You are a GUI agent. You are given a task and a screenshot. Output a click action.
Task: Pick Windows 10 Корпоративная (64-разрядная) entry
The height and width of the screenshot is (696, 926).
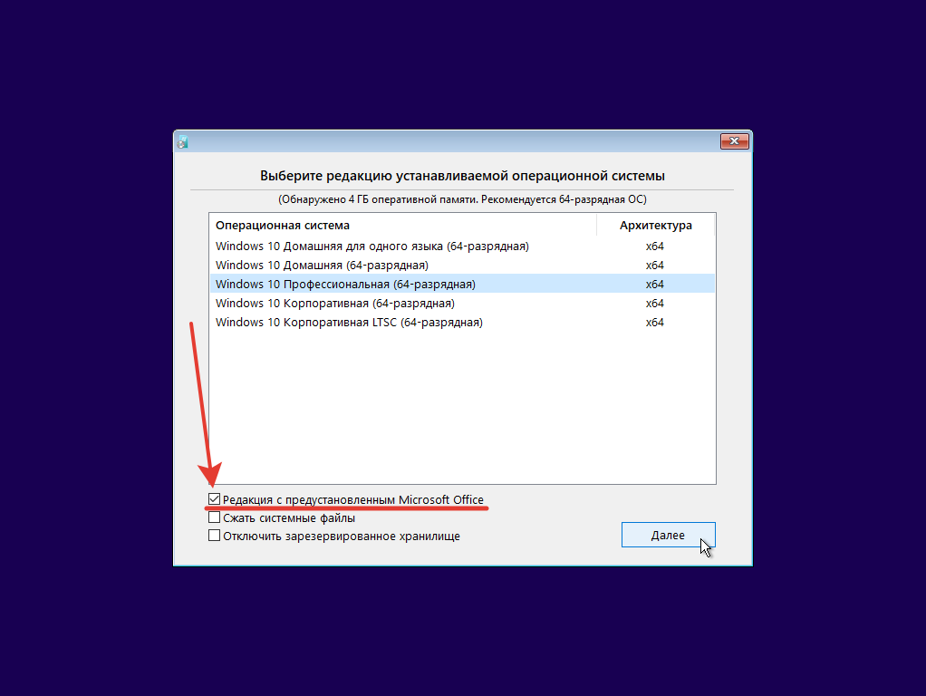[x=462, y=303]
